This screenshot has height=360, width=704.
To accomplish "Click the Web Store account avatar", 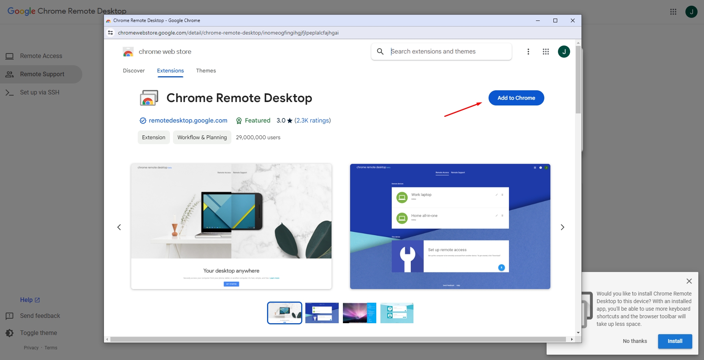I will click(564, 52).
